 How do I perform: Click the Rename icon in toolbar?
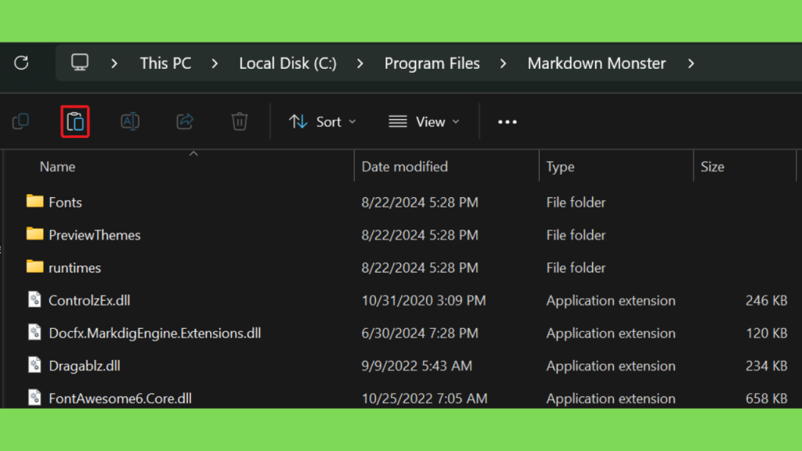click(x=130, y=121)
